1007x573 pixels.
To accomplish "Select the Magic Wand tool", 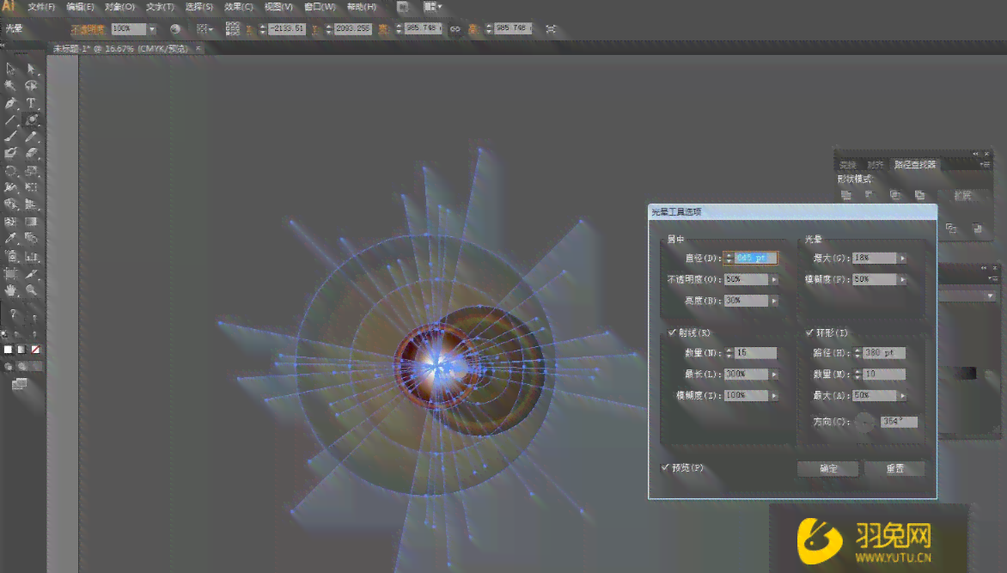I will (x=11, y=85).
